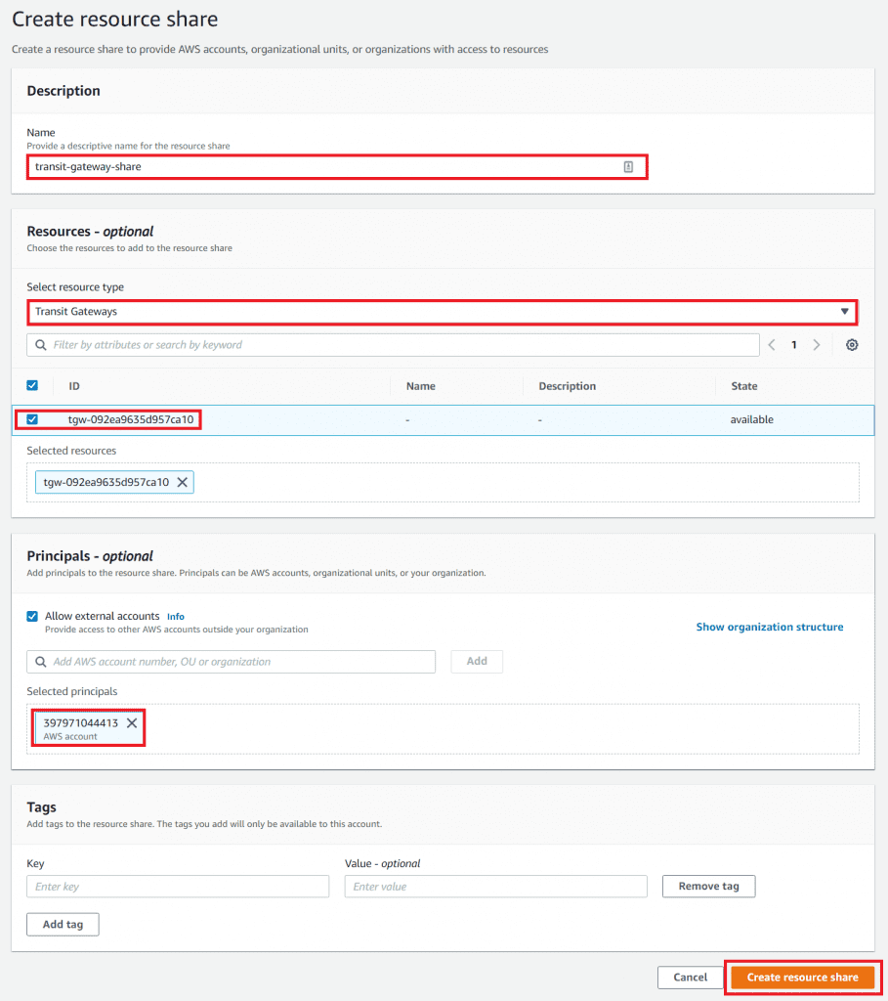Disable Allow external accounts checkbox
This screenshot has height=1001, width=888.
tap(32, 617)
